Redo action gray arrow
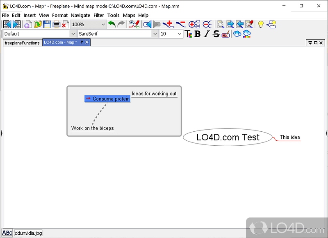This screenshot has width=328, height=238. 121,24
